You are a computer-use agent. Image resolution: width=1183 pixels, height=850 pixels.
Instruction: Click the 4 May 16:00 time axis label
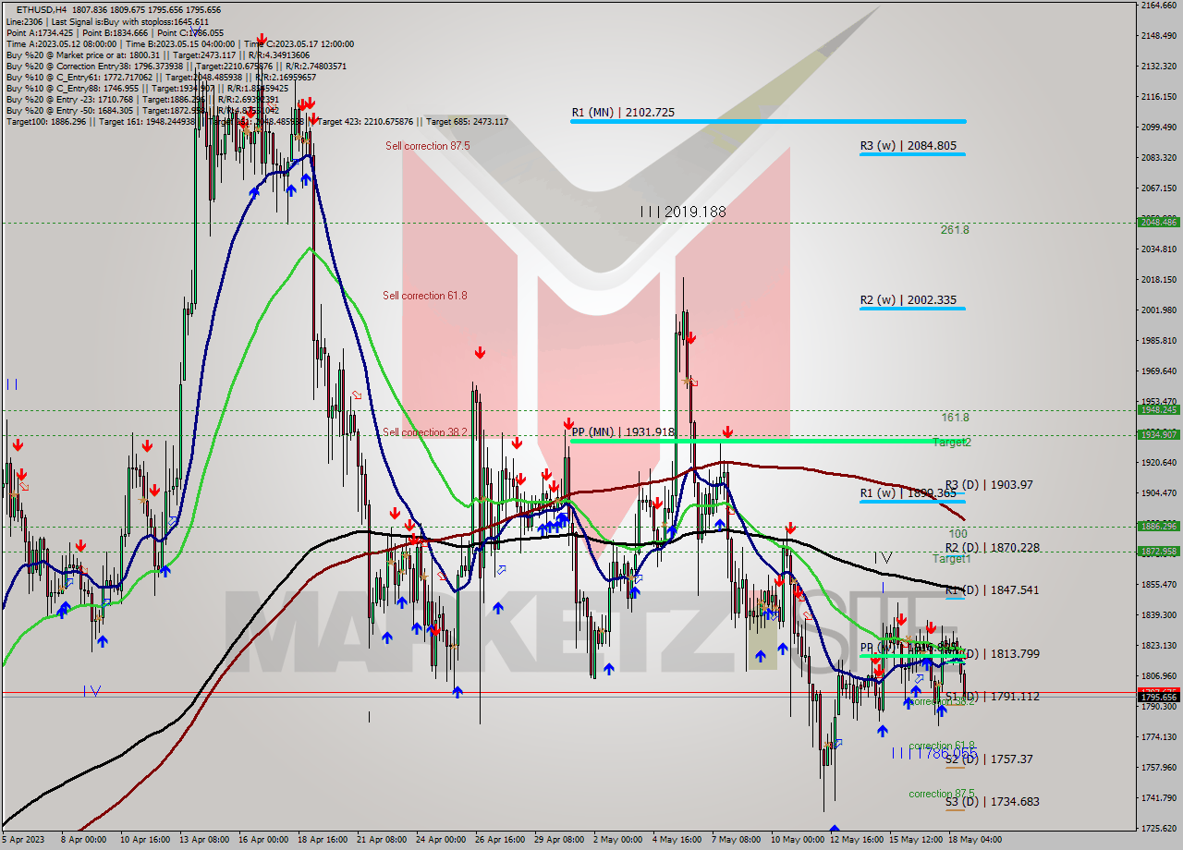click(x=676, y=841)
